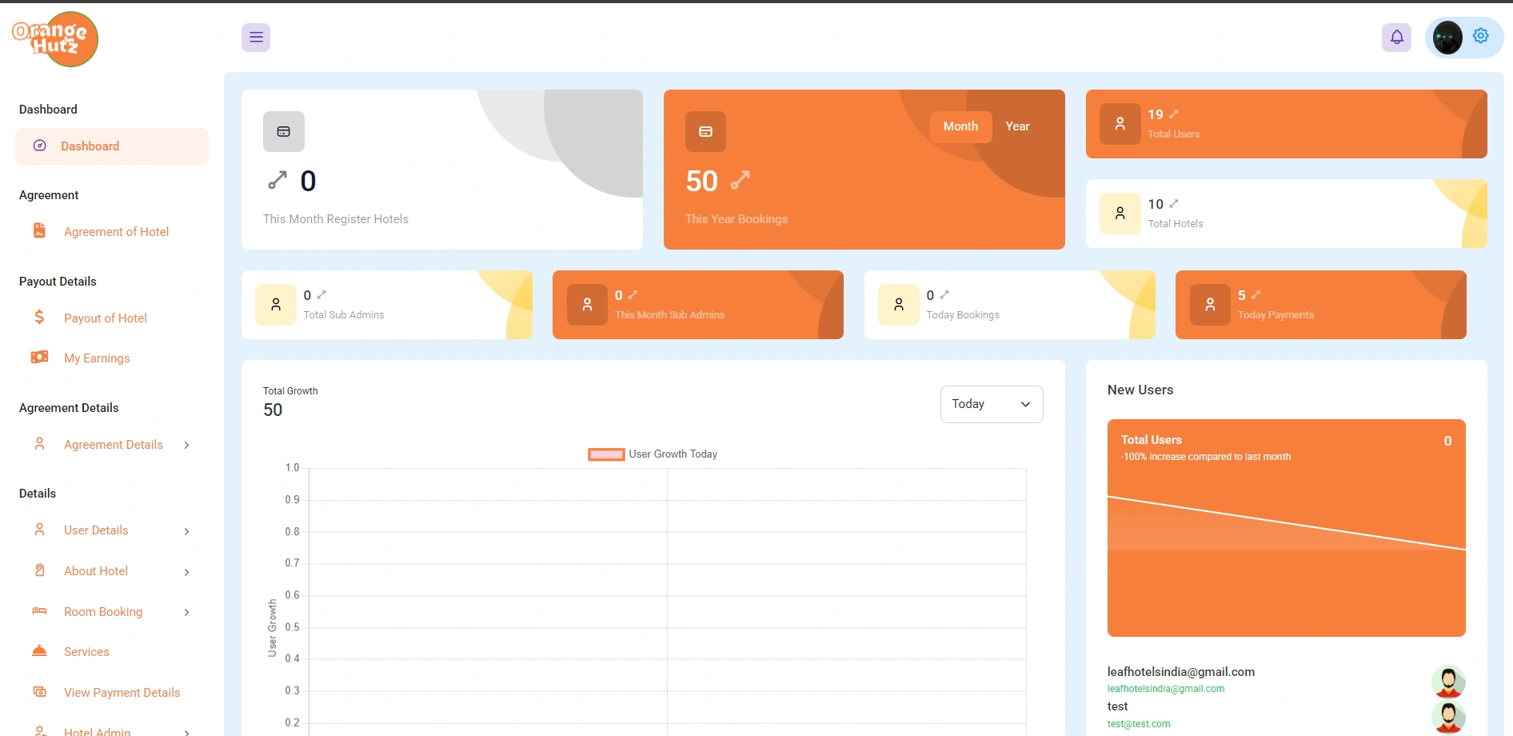The height and width of the screenshot is (736, 1513).
Task: Click the My Earnings money icon
Action: coord(39,358)
